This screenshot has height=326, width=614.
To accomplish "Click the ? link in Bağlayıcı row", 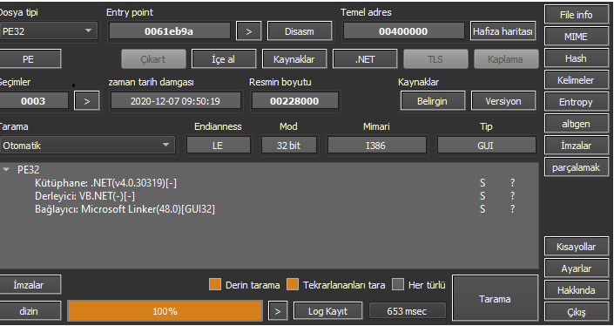I will point(512,209).
